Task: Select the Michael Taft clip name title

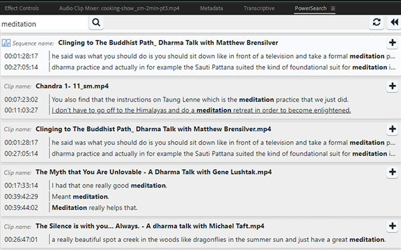Action: 150,226
